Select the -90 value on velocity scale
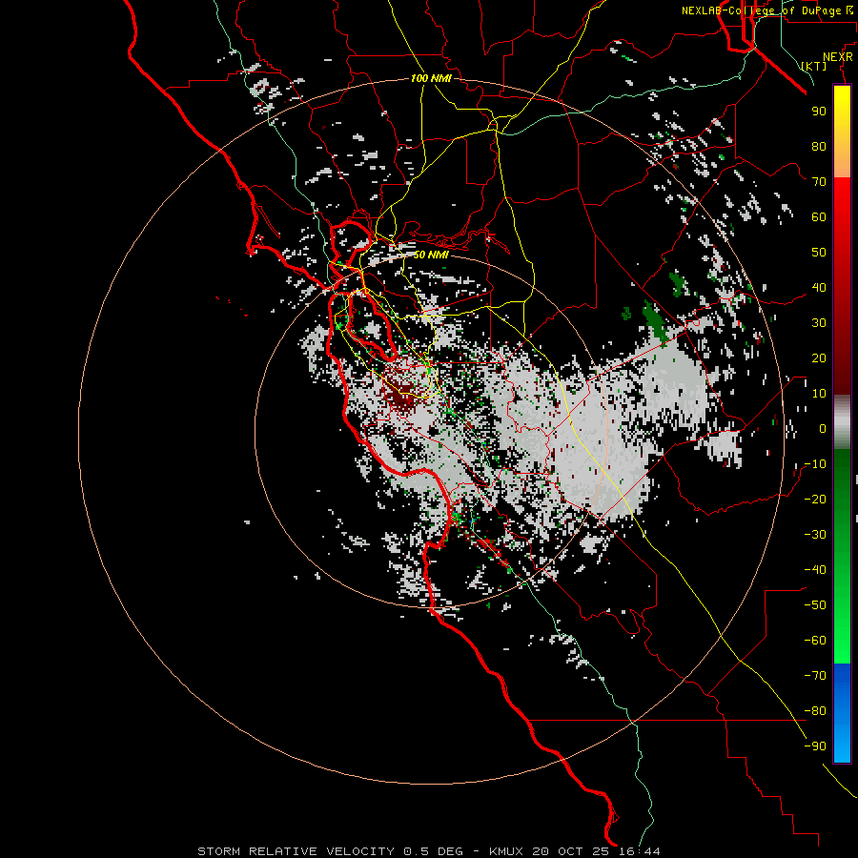858x858 pixels. 815,746
